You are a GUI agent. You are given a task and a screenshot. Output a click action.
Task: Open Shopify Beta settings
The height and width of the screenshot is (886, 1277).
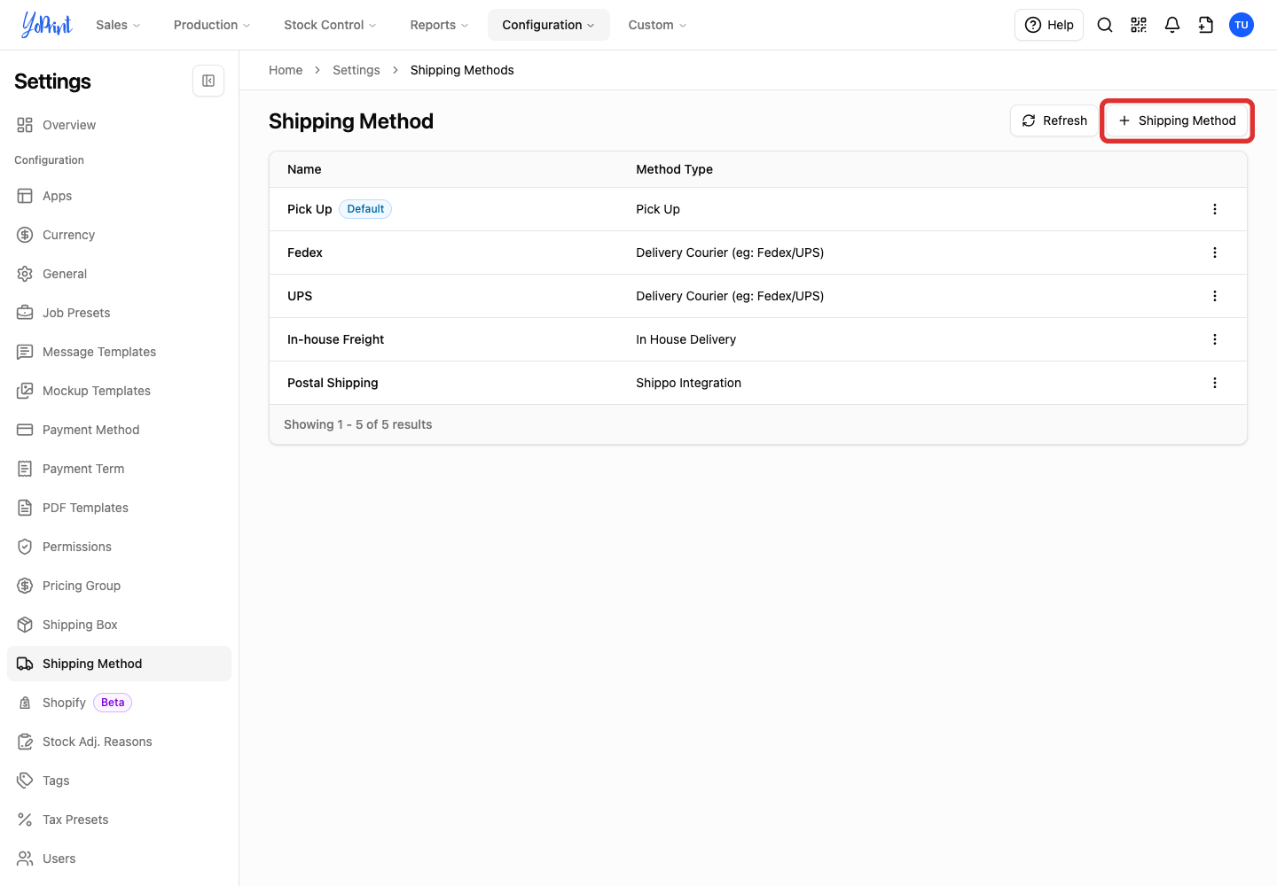click(x=119, y=703)
